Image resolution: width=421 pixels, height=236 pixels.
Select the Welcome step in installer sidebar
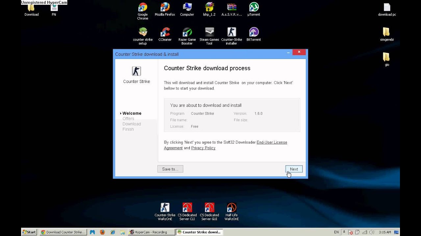(x=132, y=113)
